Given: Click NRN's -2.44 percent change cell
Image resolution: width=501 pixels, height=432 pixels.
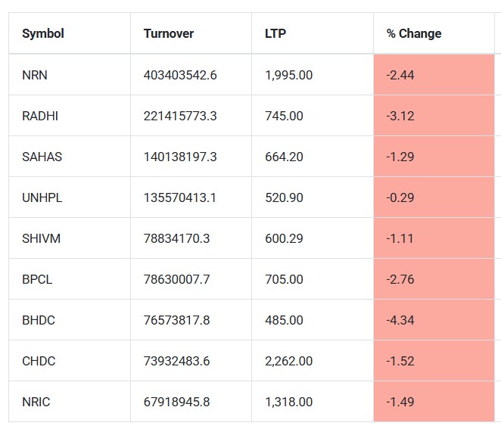Looking at the screenshot, I should (400, 75).
